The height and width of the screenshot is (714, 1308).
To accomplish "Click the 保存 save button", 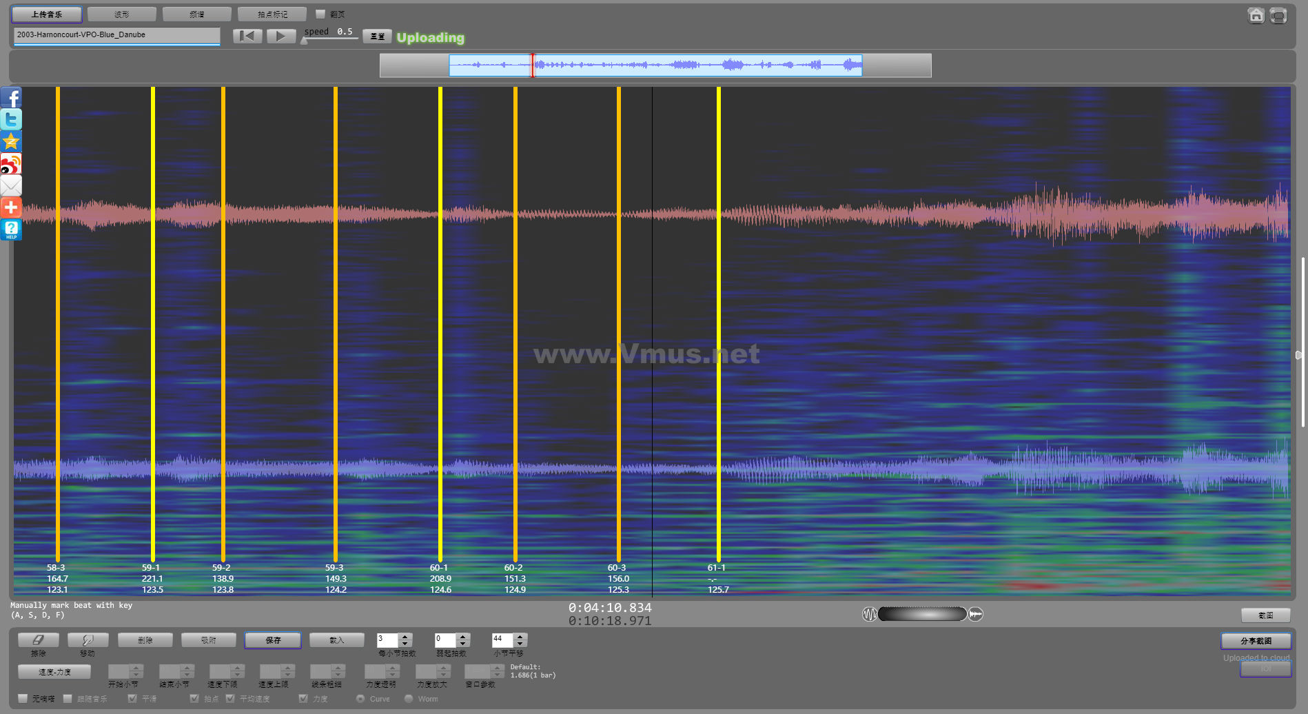I will click(x=273, y=640).
